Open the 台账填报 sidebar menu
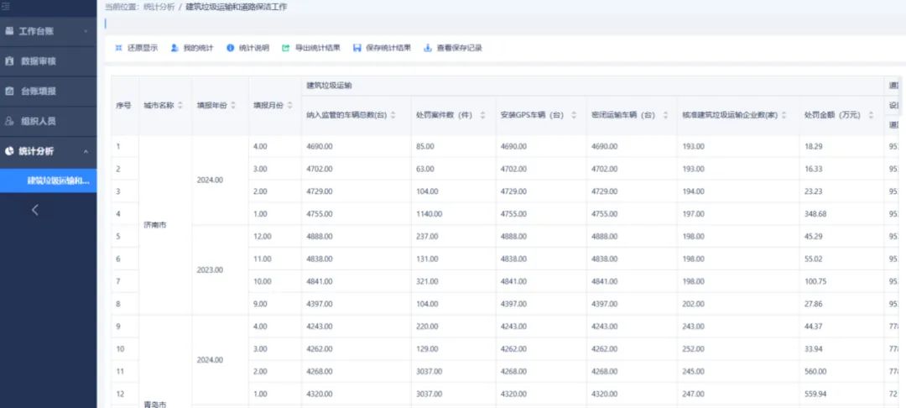 coord(38,91)
